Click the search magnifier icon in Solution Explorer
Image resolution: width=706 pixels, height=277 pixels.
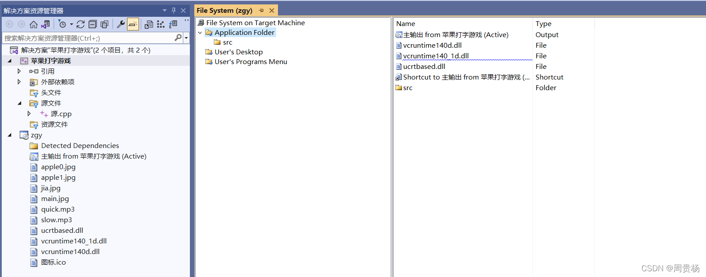pyautogui.click(x=178, y=38)
